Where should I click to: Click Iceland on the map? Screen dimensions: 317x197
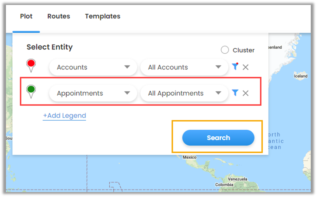coord(300,76)
